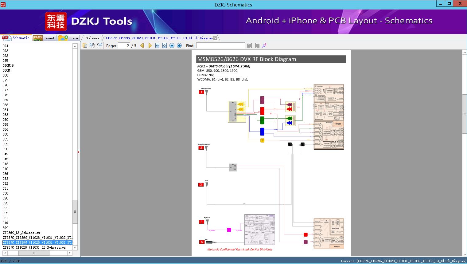The width and height of the screenshot is (467, 264).
Task: Click the copy pages icon in toolbar
Action: 85,45
